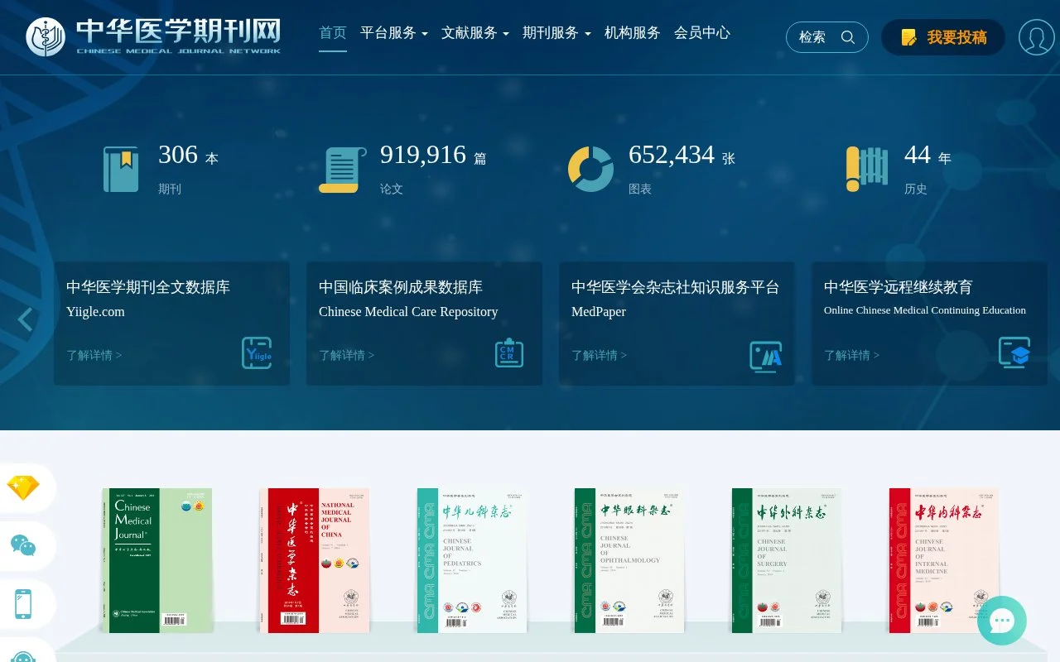Click 了解详情 under MedPaper

[x=600, y=355]
